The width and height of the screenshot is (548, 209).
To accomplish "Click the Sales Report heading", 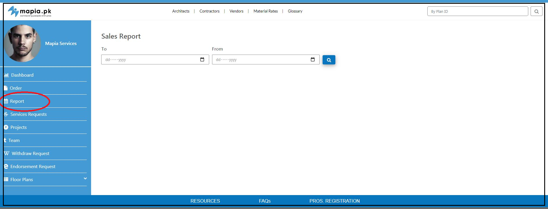I will pyautogui.click(x=121, y=36).
